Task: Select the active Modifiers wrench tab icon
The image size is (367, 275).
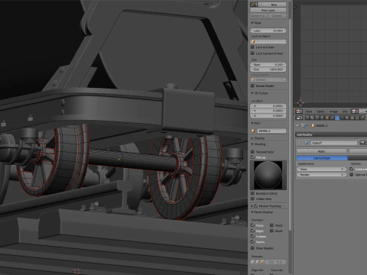Action: point(337,118)
